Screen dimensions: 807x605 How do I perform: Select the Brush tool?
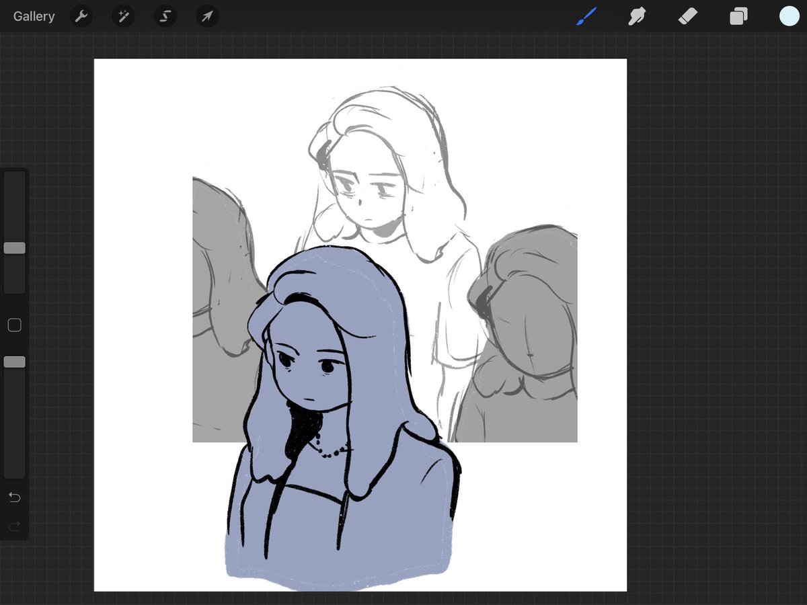(x=586, y=16)
